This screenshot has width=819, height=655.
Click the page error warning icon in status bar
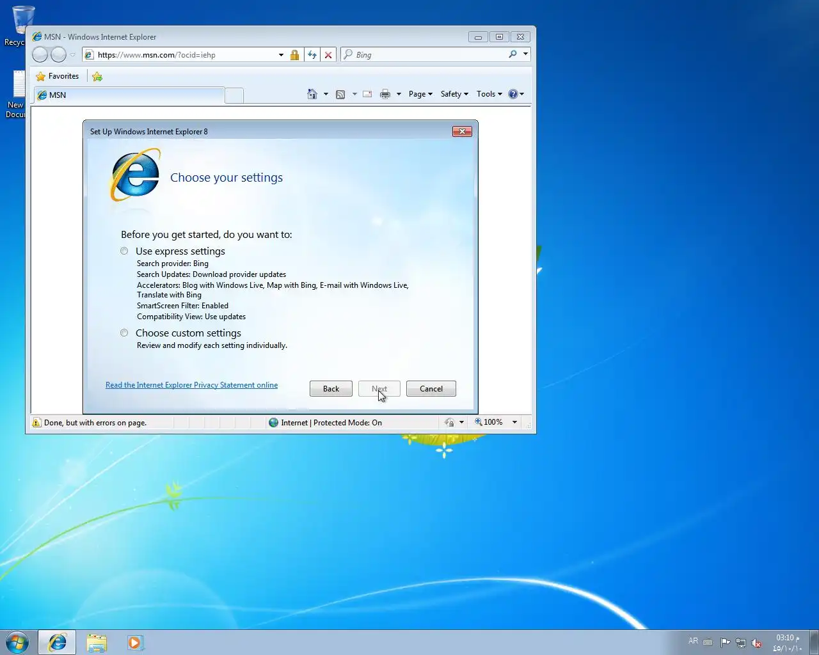pyautogui.click(x=36, y=423)
